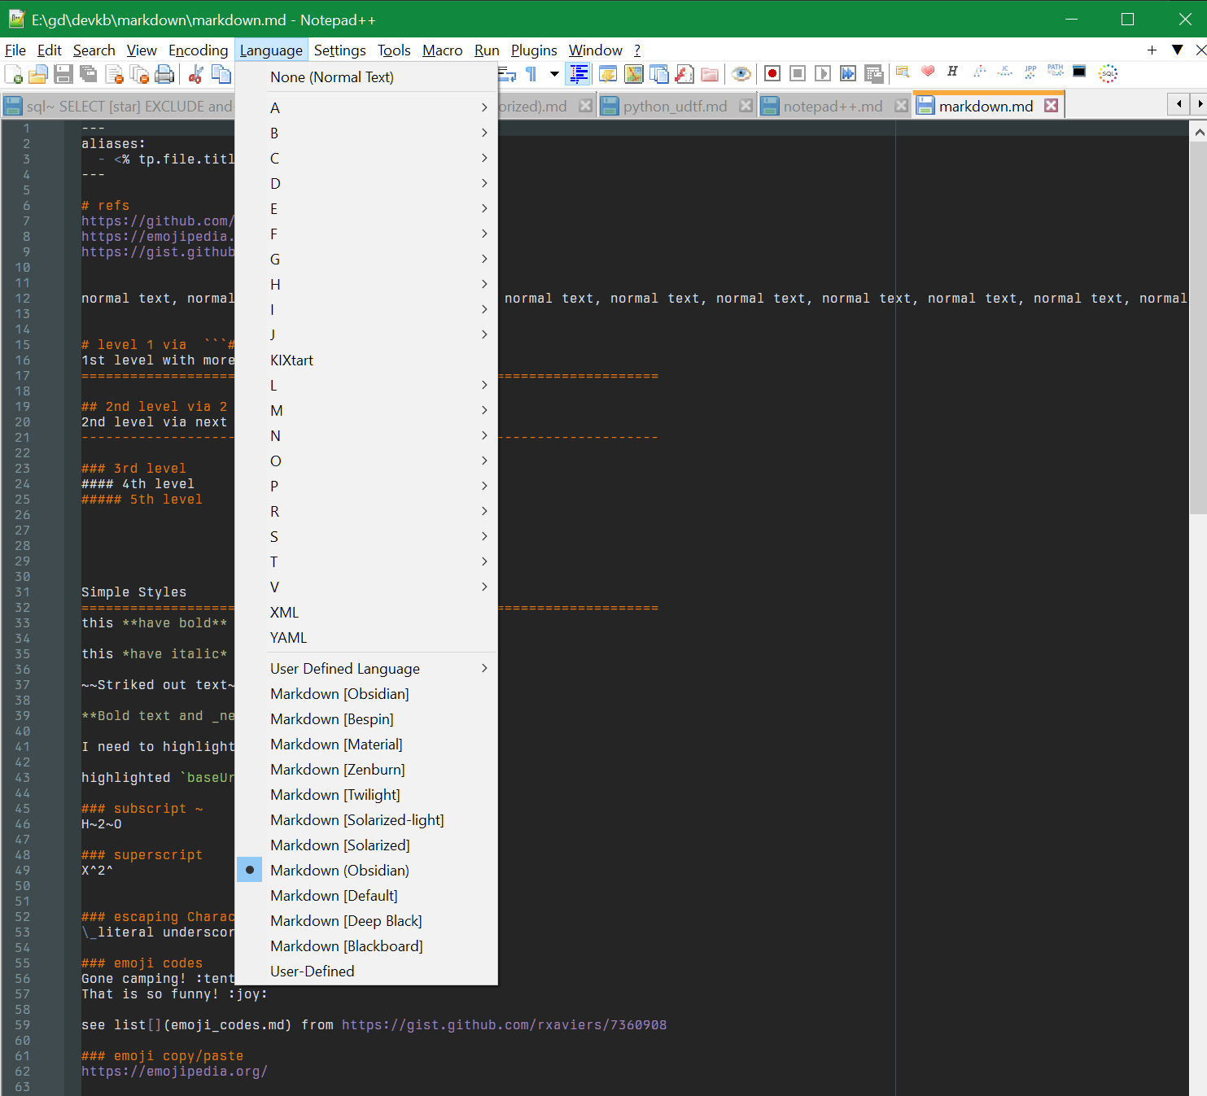Viewport: 1207px width, 1096px height.
Task: Stop macro recording square icon
Action: pos(798,74)
